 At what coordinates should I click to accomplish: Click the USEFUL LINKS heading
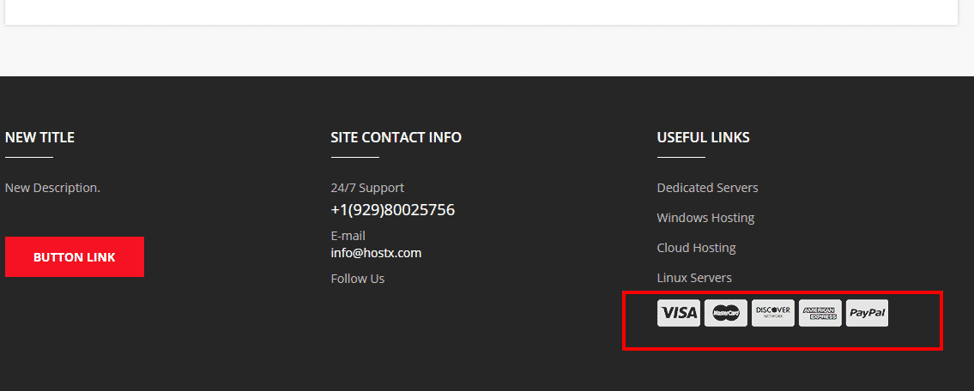coord(703,137)
